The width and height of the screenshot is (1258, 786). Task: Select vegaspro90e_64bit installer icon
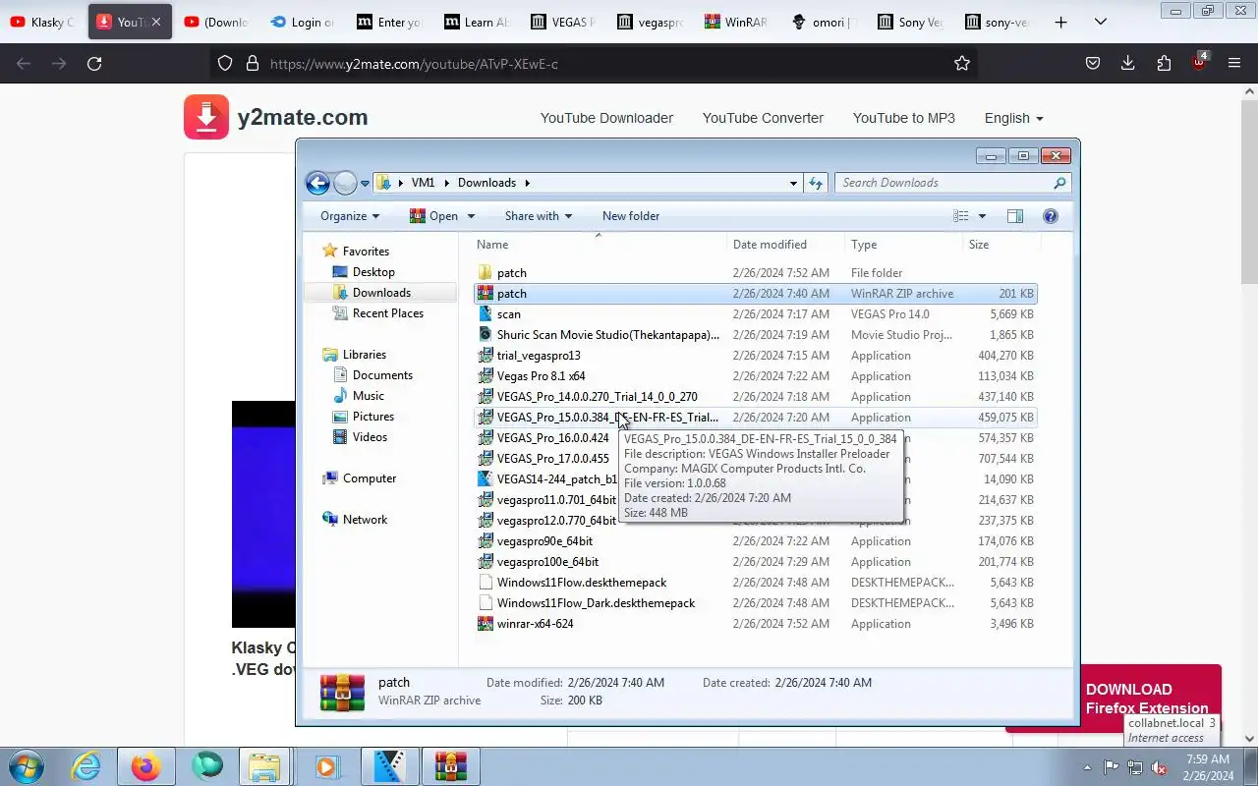(x=486, y=541)
